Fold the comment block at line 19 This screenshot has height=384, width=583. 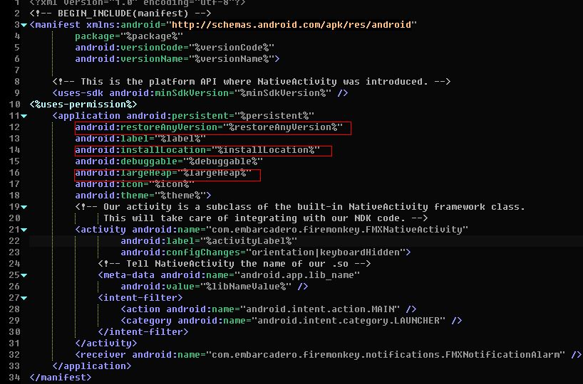click(x=24, y=207)
